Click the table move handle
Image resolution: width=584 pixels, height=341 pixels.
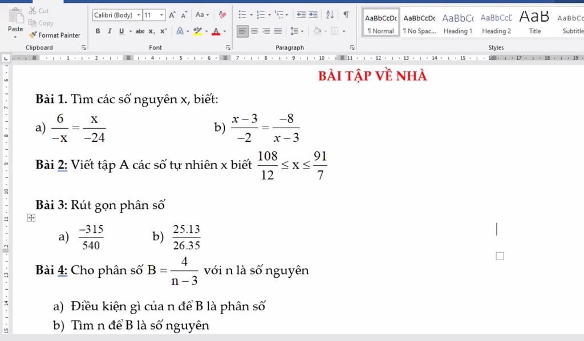[x=31, y=218]
